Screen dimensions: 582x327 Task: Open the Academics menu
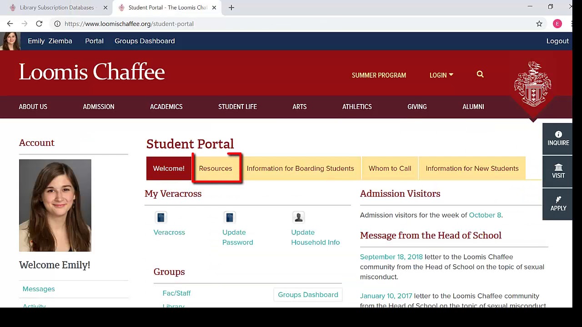[x=166, y=107]
